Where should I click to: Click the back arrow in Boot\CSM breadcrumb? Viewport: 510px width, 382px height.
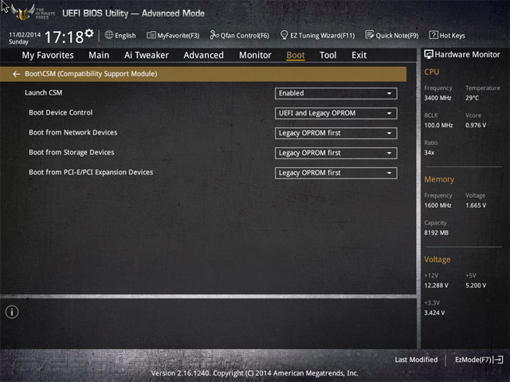(x=16, y=74)
